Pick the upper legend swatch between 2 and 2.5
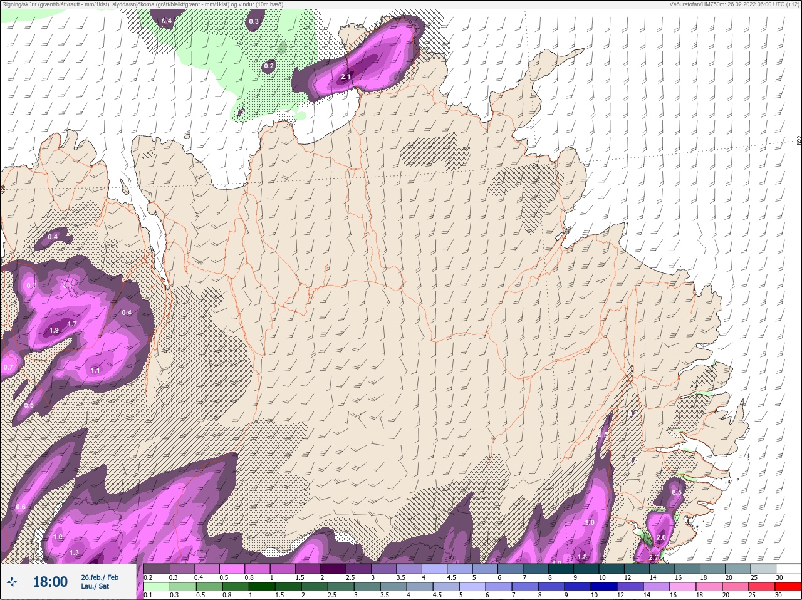Screen dimensions: 802x600 pyautogui.click(x=334, y=569)
